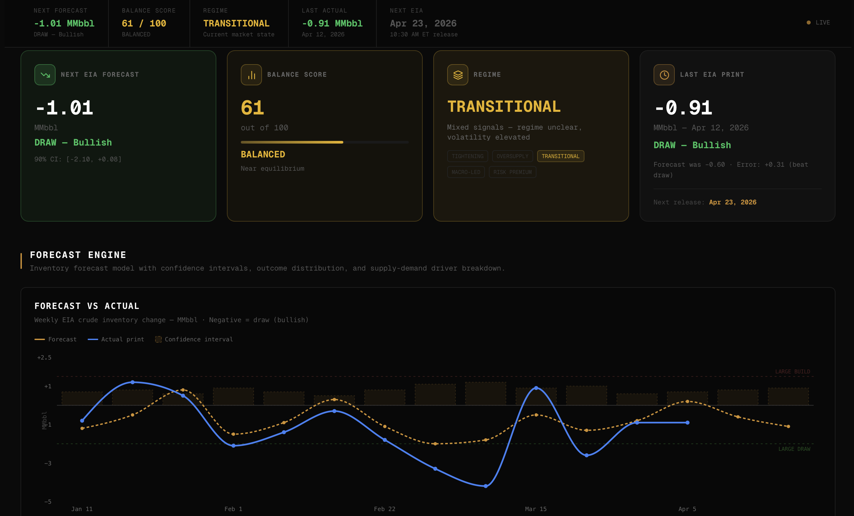The width and height of the screenshot is (854, 516).
Task: Click the BALANCED label in Balance Score card
Action: point(263,154)
